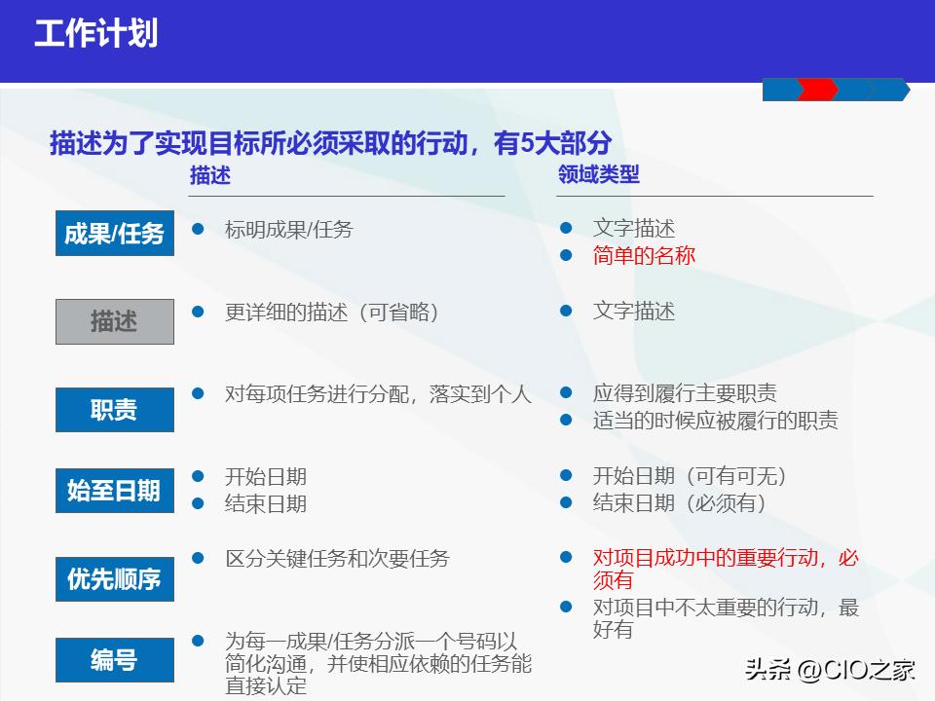935x701 pixels.
Task: Click the '职责' blue label box
Action: tap(116, 410)
